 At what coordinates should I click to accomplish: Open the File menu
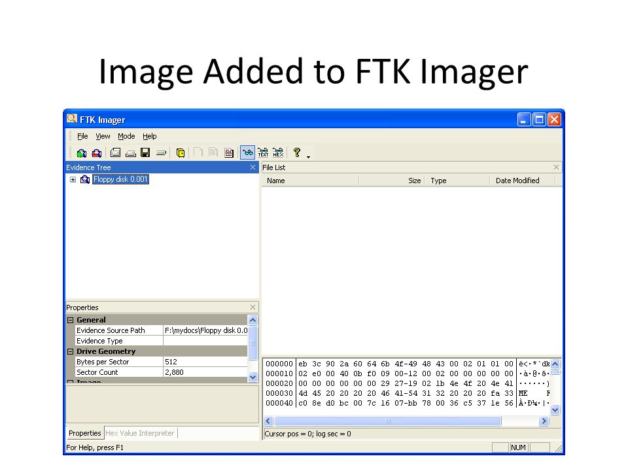click(82, 136)
